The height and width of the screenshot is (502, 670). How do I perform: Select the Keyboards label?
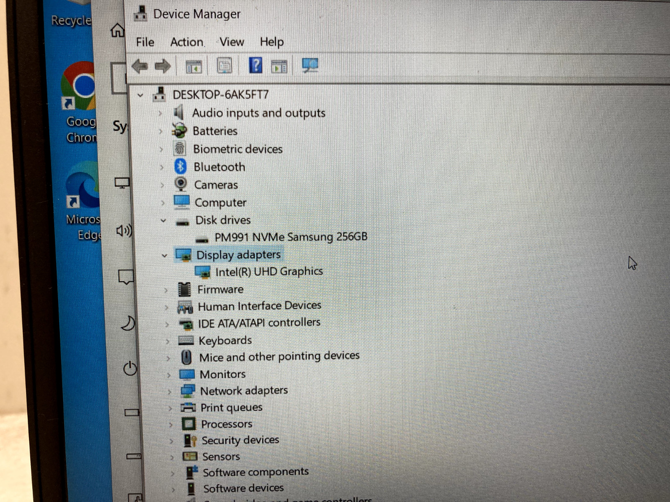[x=225, y=341]
